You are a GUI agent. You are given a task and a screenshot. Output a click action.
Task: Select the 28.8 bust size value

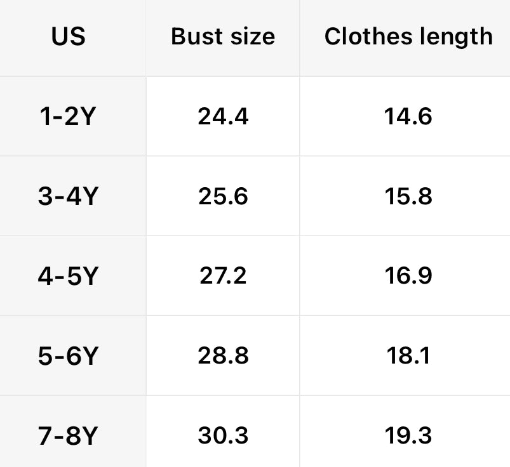(x=223, y=356)
